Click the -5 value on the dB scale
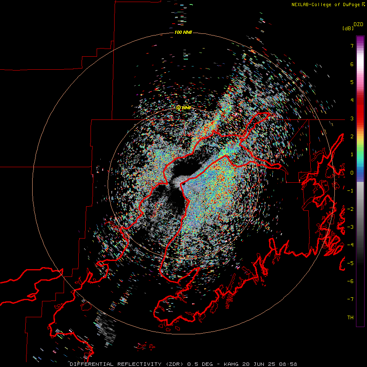 pos(350,263)
